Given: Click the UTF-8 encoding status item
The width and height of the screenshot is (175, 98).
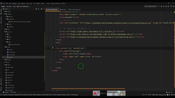Looking at the screenshot, I should coord(150,95).
